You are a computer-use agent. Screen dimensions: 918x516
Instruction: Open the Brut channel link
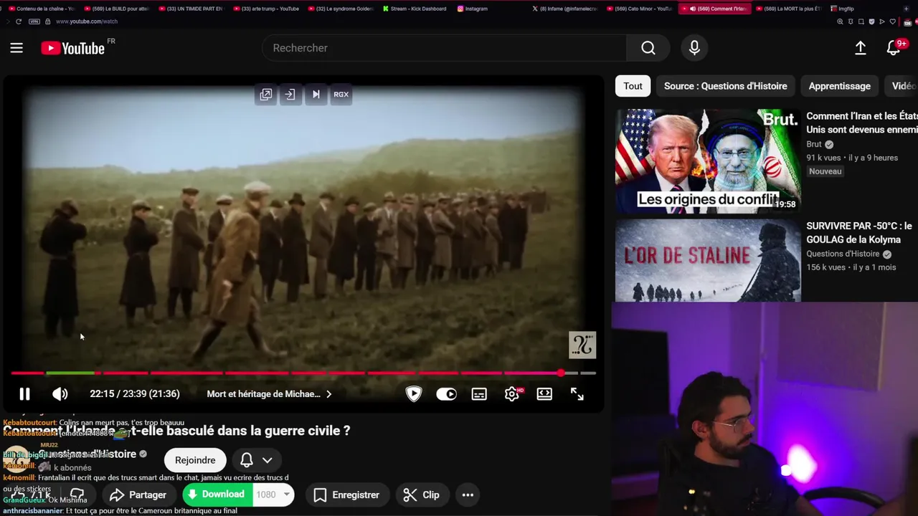814,144
